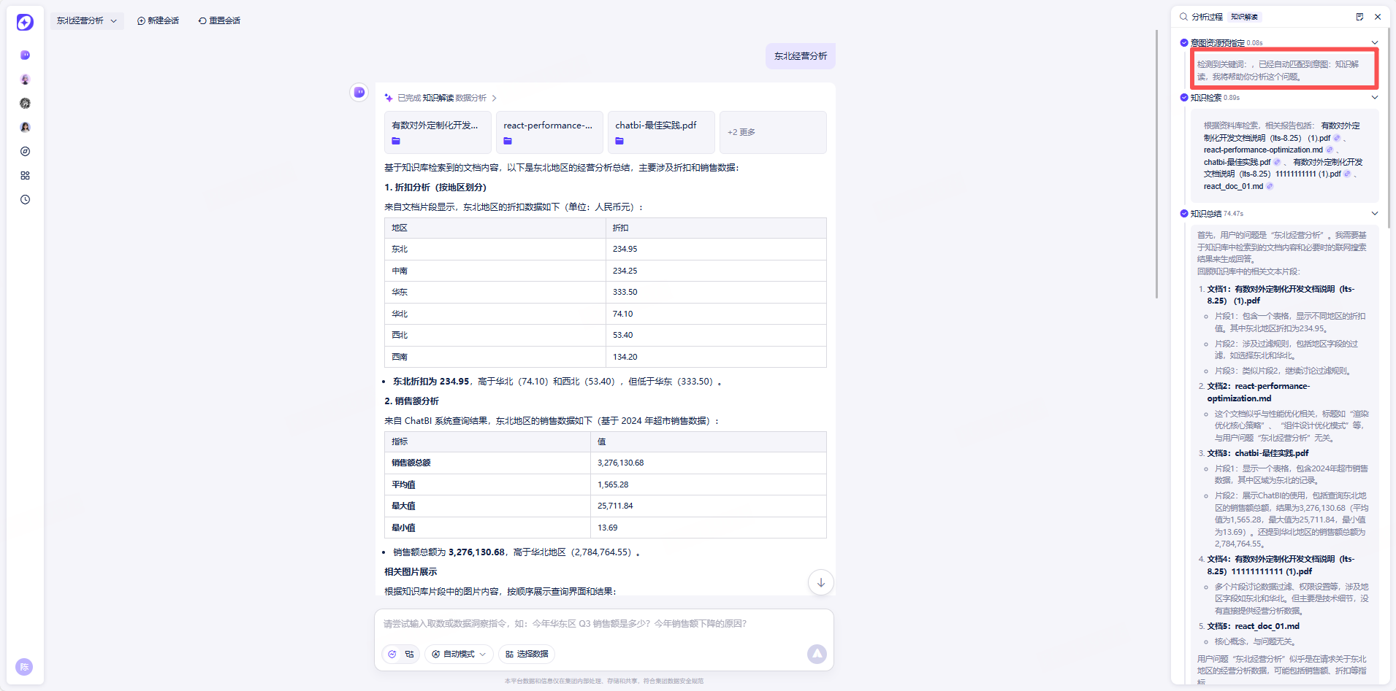The height and width of the screenshot is (691, 1396).
Task: Open the history clock icon in sidebar
Action: click(25, 200)
